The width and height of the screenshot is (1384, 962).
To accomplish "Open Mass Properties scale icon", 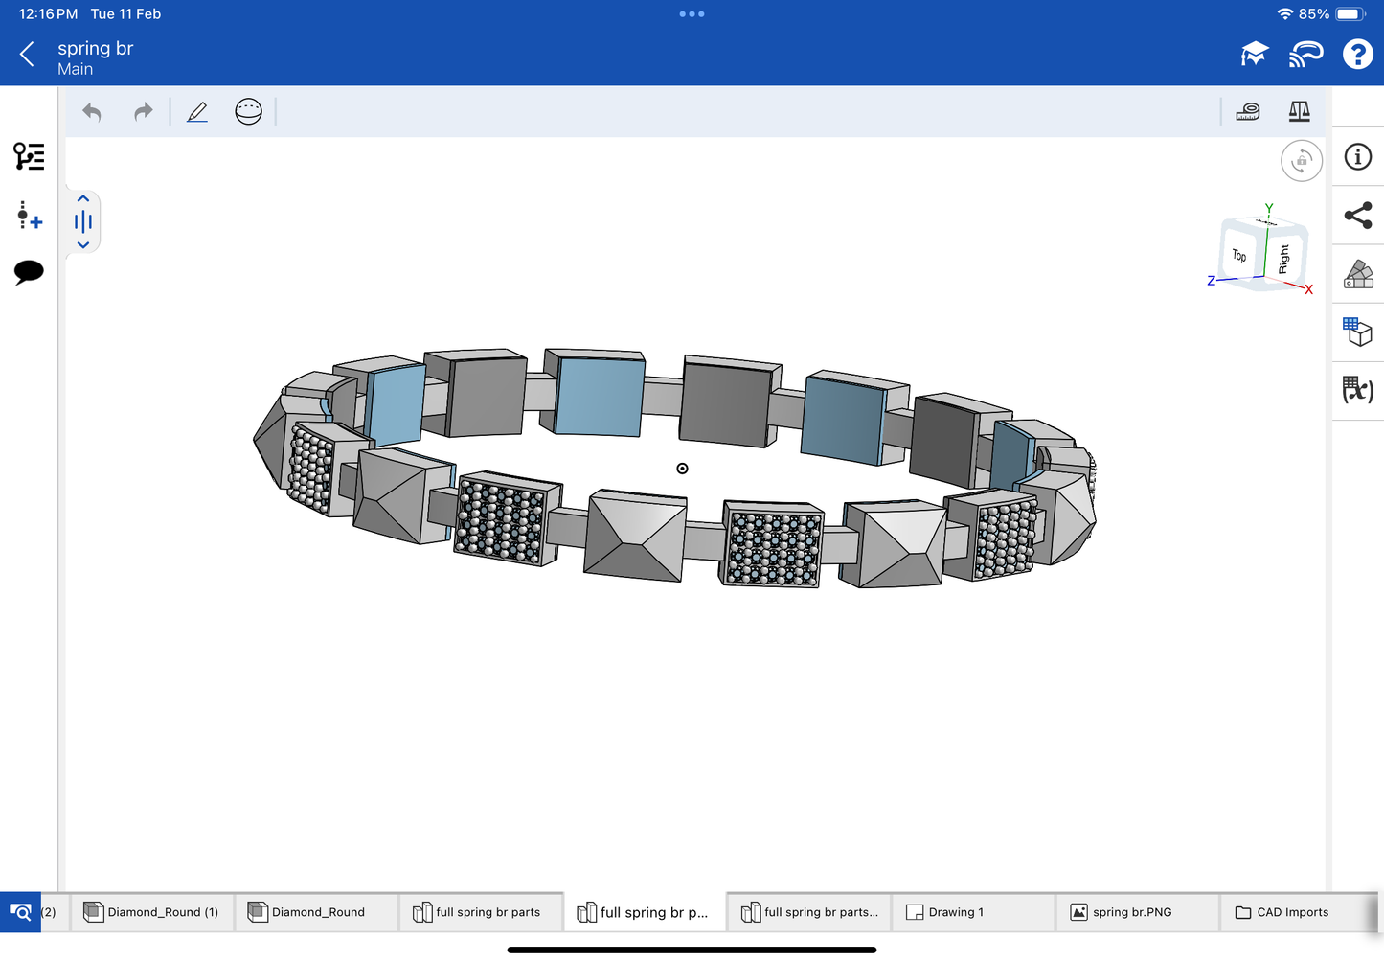I will pyautogui.click(x=1299, y=112).
